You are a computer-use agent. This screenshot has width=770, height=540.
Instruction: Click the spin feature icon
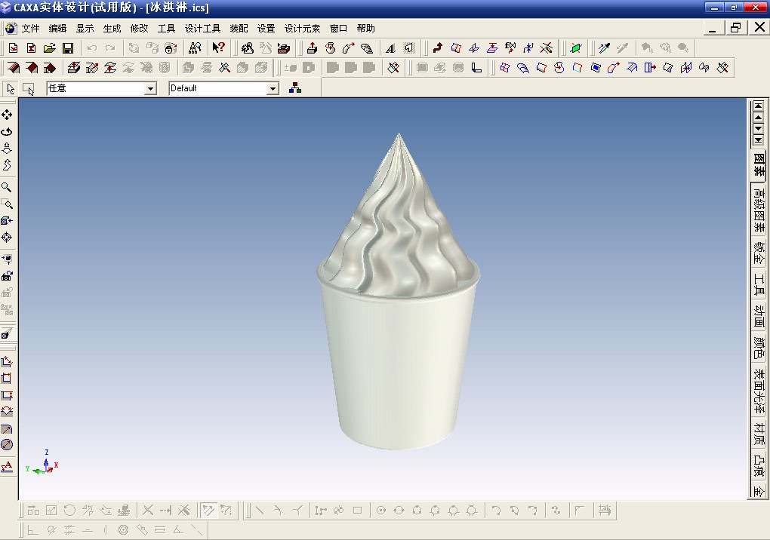click(x=330, y=48)
